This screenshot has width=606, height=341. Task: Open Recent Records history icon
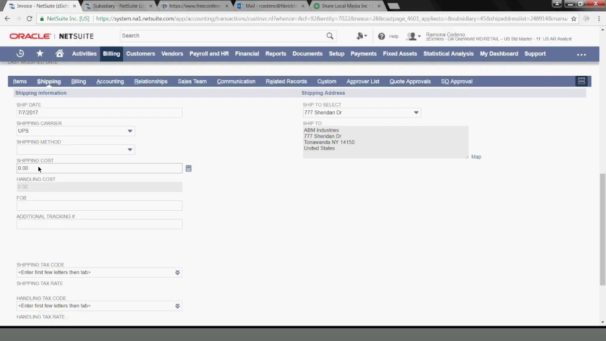(x=20, y=54)
